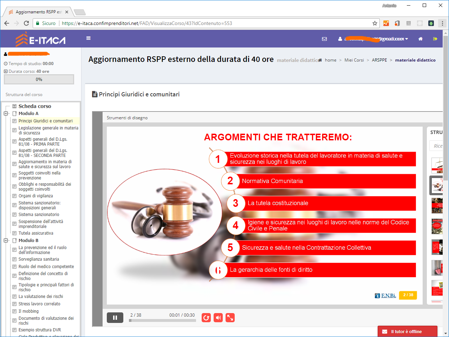Click the slide progress bar

pos(162,320)
